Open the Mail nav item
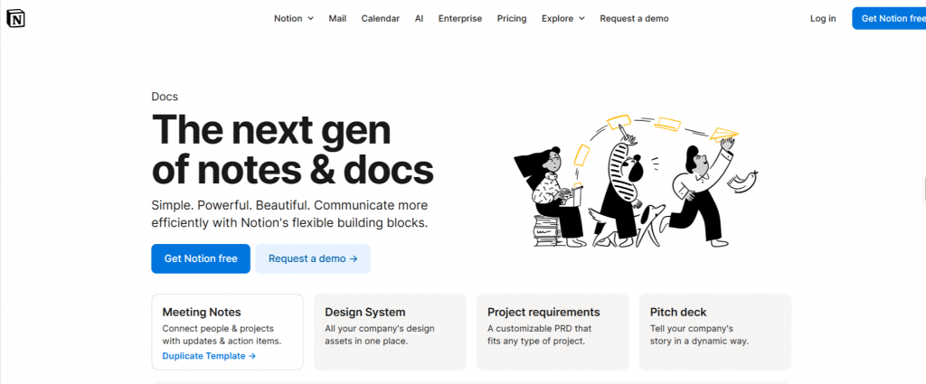The height and width of the screenshot is (384, 926). tap(337, 18)
